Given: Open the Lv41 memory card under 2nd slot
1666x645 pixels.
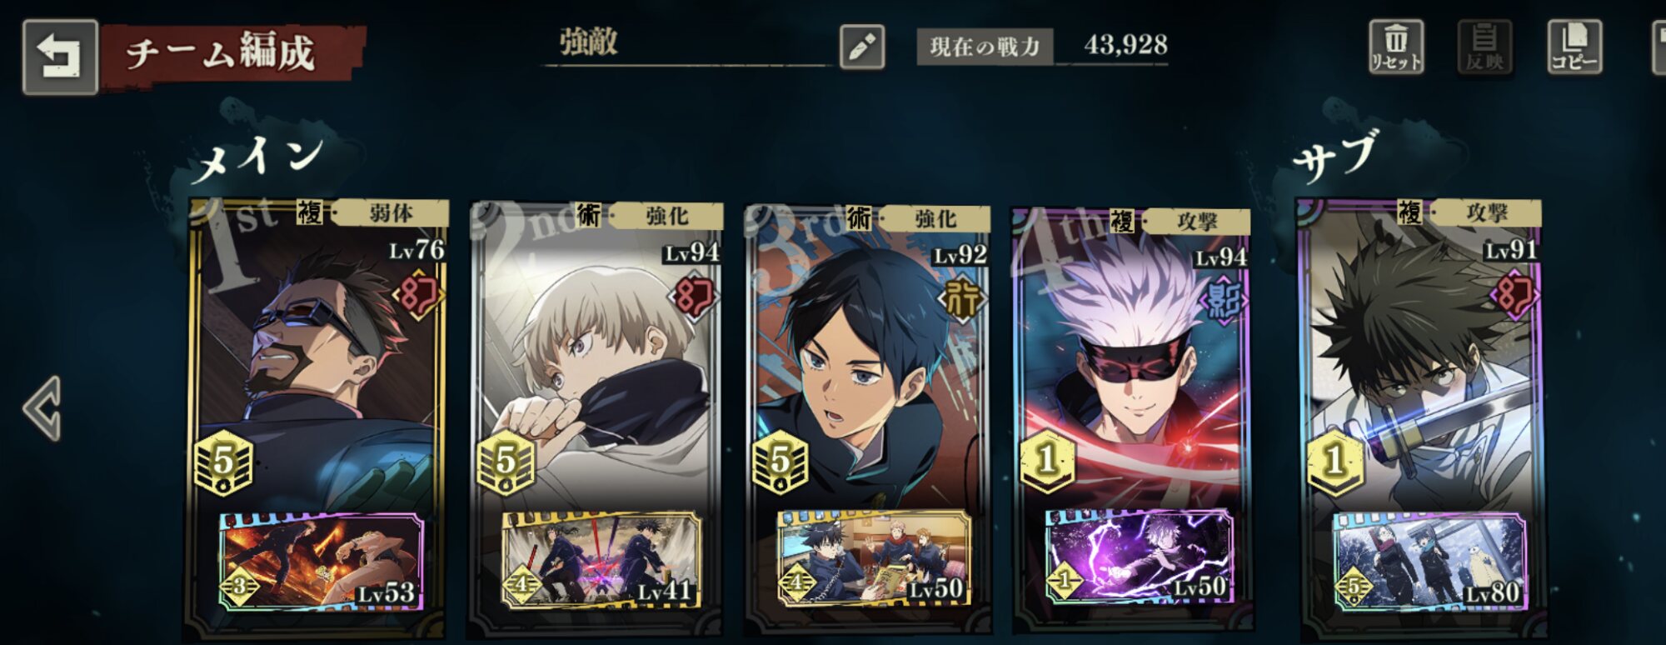Looking at the screenshot, I should 600,559.
